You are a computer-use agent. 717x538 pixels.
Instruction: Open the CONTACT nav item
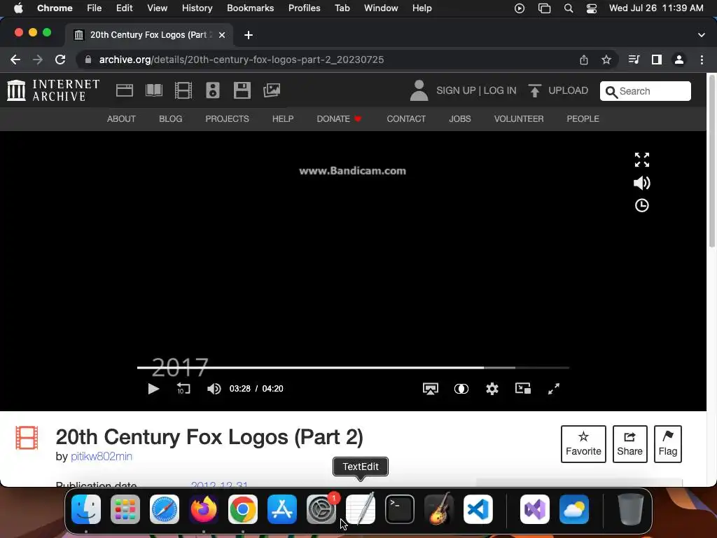click(406, 119)
